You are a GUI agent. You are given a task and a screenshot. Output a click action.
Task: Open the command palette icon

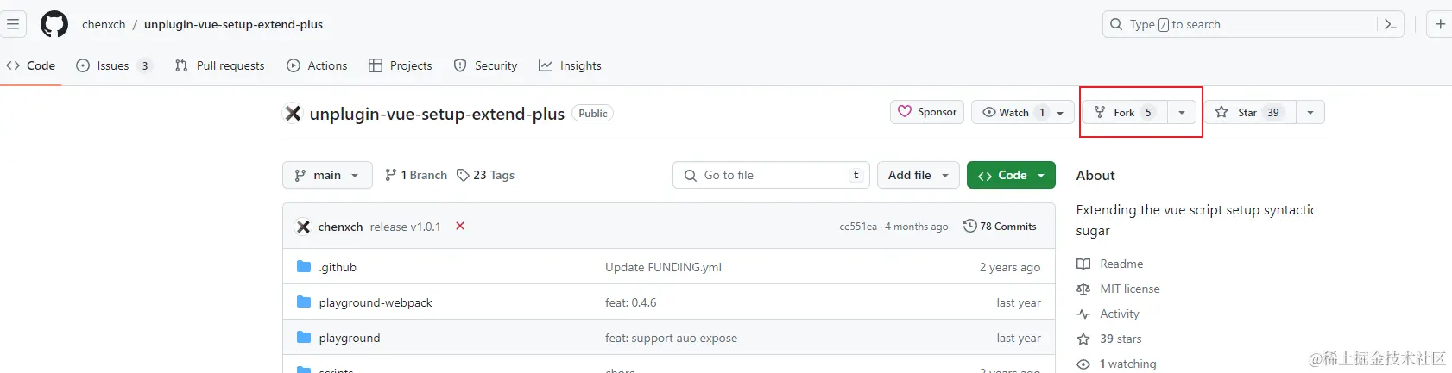(1390, 24)
